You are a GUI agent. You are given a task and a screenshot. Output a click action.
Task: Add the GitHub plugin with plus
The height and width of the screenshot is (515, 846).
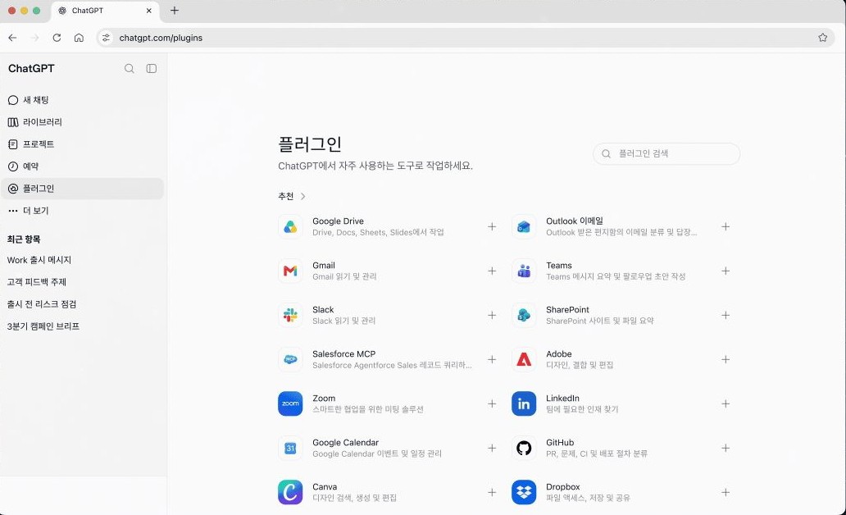tap(725, 448)
